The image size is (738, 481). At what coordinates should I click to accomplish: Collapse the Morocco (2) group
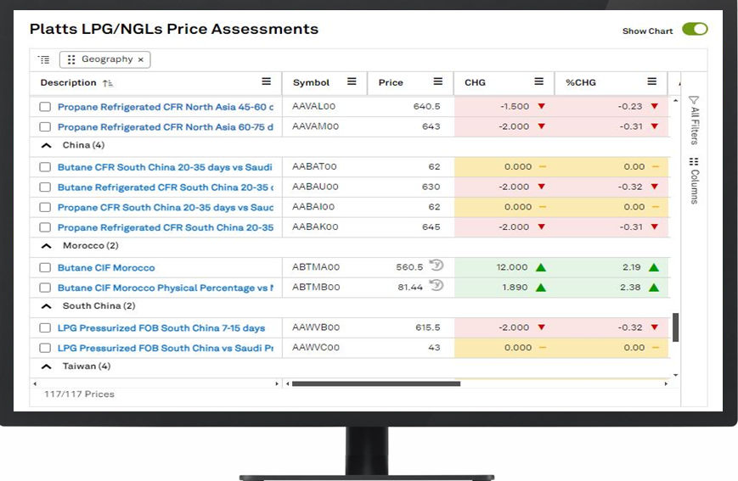click(x=46, y=246)
